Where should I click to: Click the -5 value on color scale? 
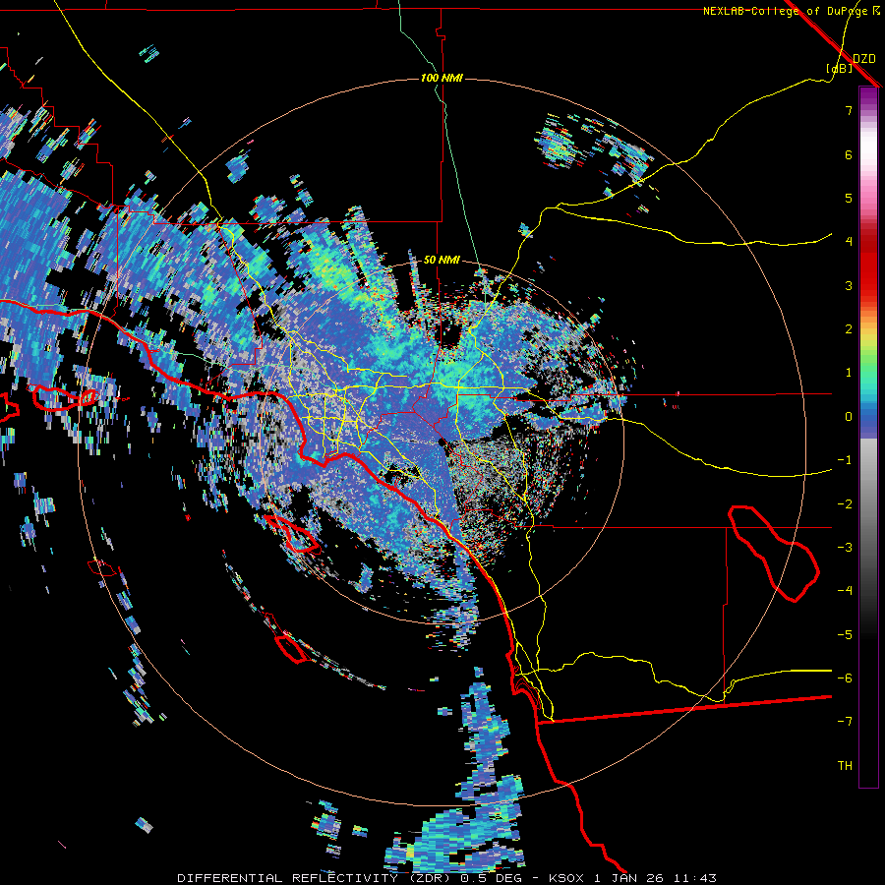pos(845,635)
